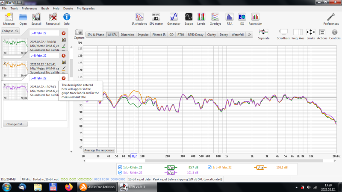Click graph scroll right arrow

coord(335,161)
